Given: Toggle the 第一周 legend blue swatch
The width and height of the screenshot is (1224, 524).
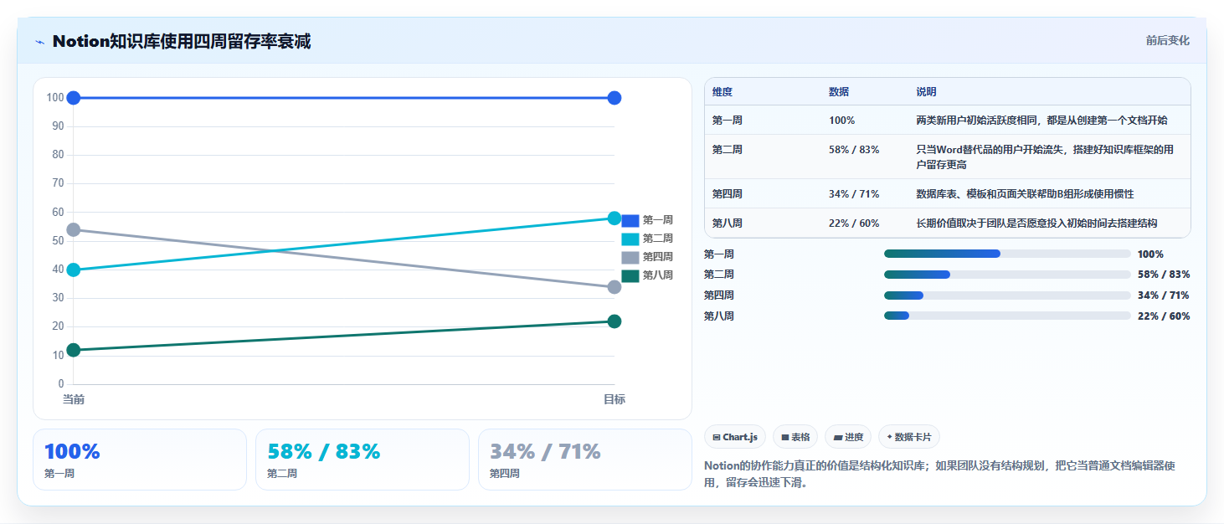Looking at the screenshot, I should (630, 220).
